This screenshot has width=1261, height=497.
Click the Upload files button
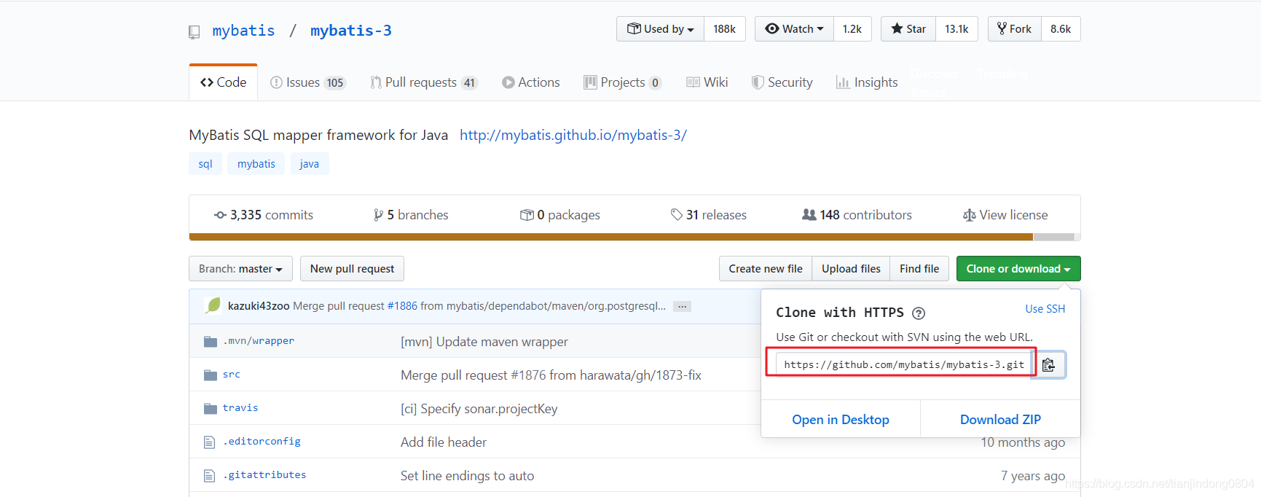pyautogui.click(x=851, y=269)
